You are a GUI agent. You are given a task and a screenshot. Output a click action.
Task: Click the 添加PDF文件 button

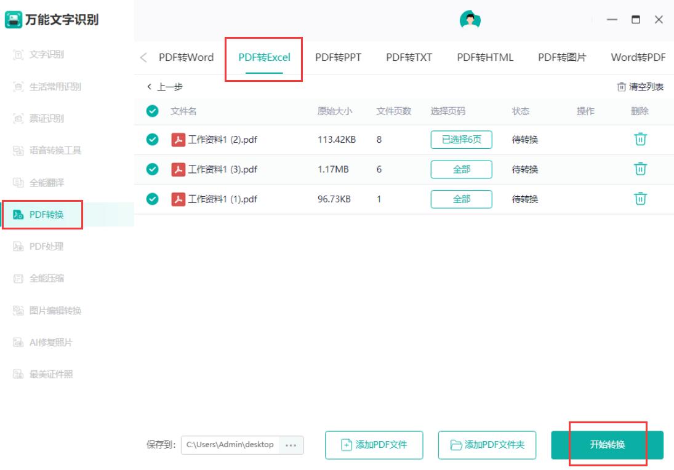pos(374,445)
